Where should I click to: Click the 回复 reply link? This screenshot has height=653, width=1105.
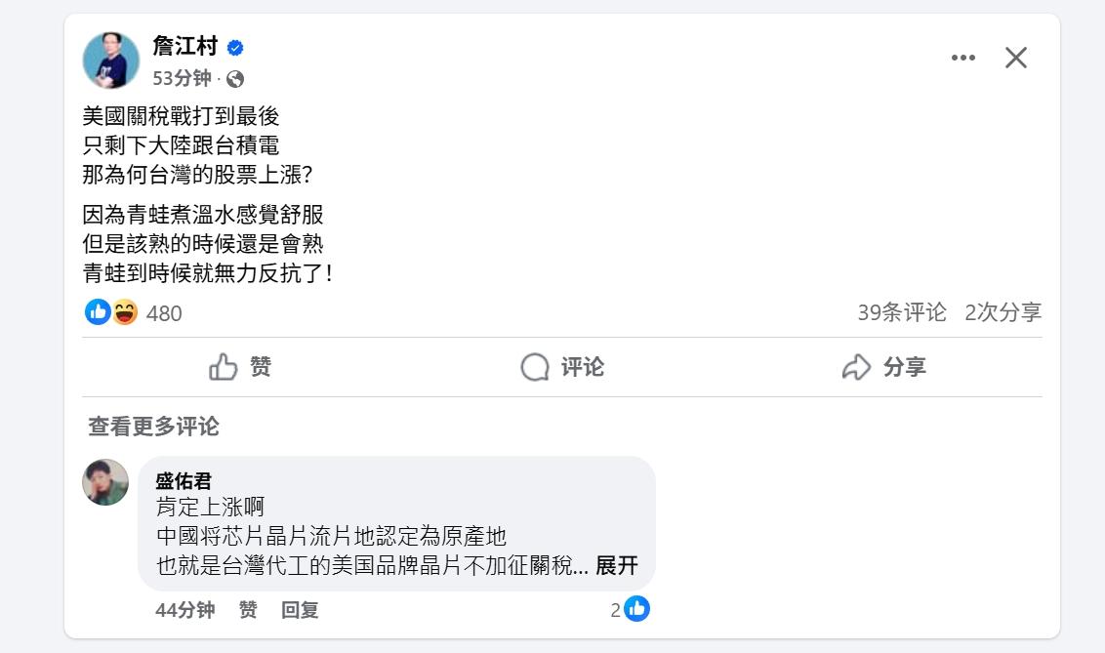[x=300, y=610]
